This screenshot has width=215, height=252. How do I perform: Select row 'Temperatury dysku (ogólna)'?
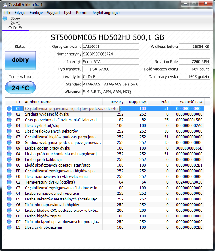tap(105, 182)
